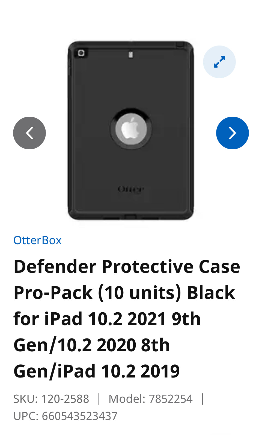The width and height of the screenshot is (262, 435).
Task: Select the UPC code 660543523437
Action: click(79, 416)
